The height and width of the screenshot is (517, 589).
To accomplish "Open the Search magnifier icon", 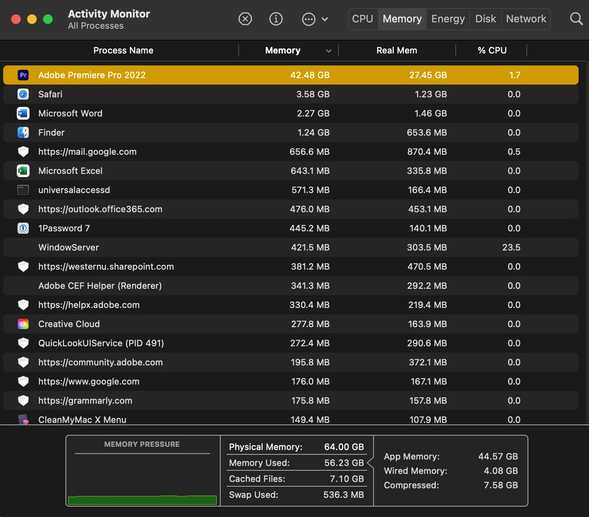I will coord(576,19).
